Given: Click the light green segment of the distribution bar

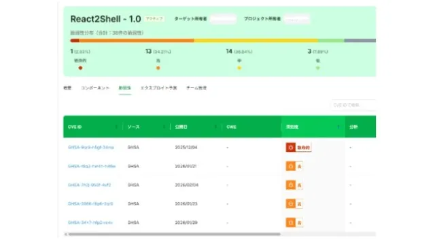Looking at the screenshot, I should 331,41.
